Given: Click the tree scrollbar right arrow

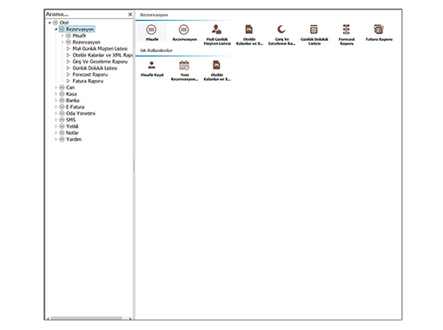Looking at the screenshot, I should pyautogui.click(x=130, y=319).
